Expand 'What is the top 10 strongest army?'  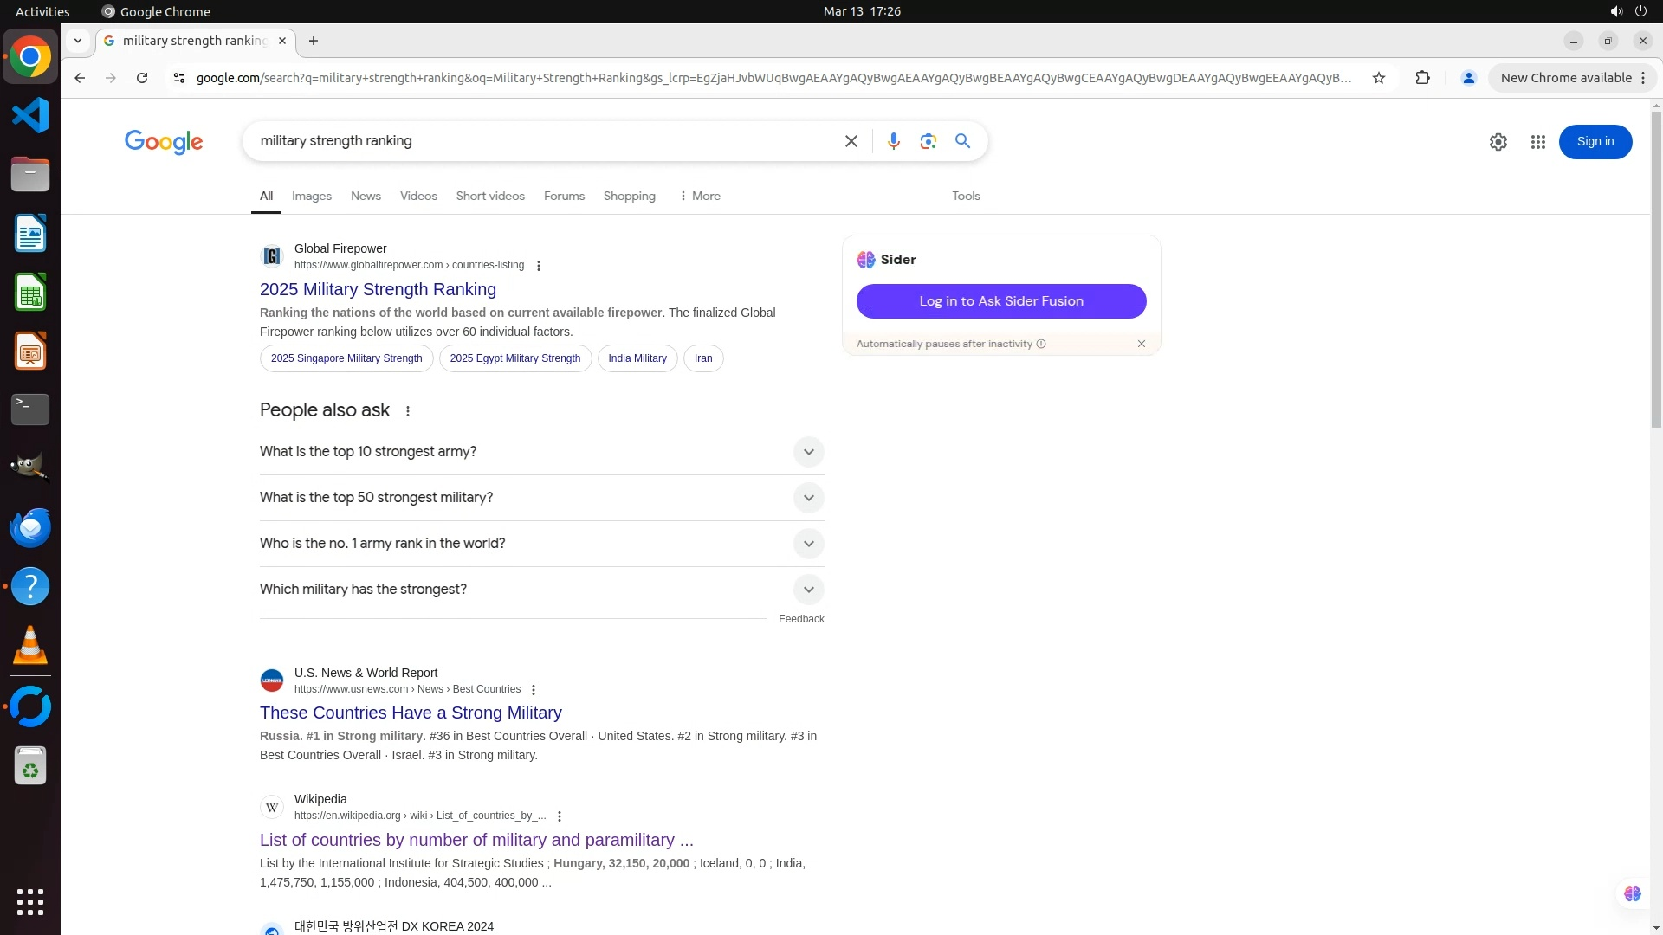807,452
